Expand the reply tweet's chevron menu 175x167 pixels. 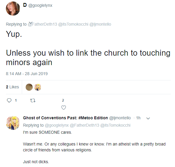[148, 118]
